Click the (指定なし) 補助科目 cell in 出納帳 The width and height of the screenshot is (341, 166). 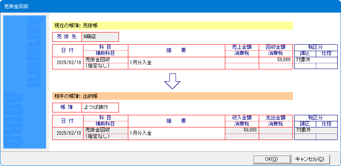[x=106, y=137]
